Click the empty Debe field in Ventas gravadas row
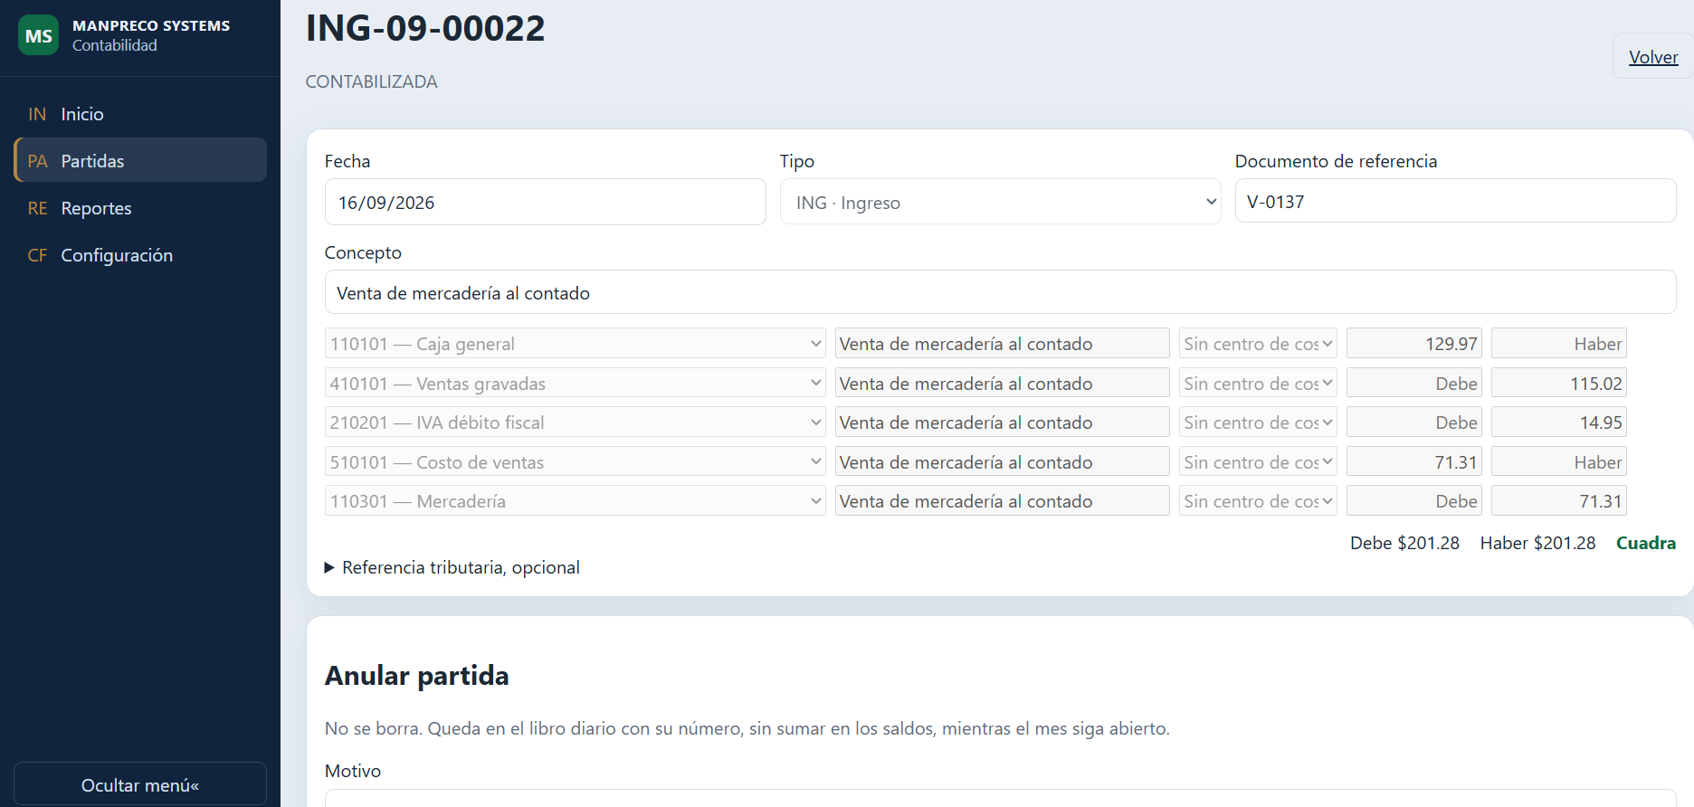Viewport: 1694px width, 807px height. click(x=1414, y=384)
